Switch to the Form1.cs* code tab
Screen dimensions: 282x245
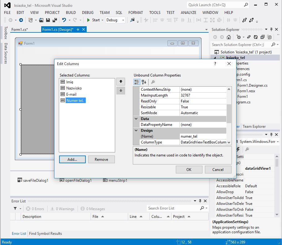click(x=20, y=30)
